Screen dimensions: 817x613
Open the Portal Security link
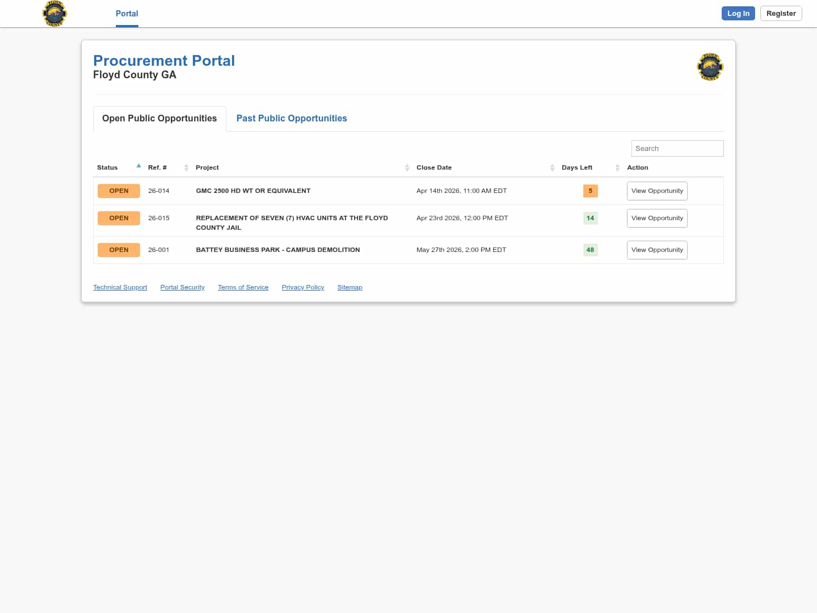tap(182, 287)
